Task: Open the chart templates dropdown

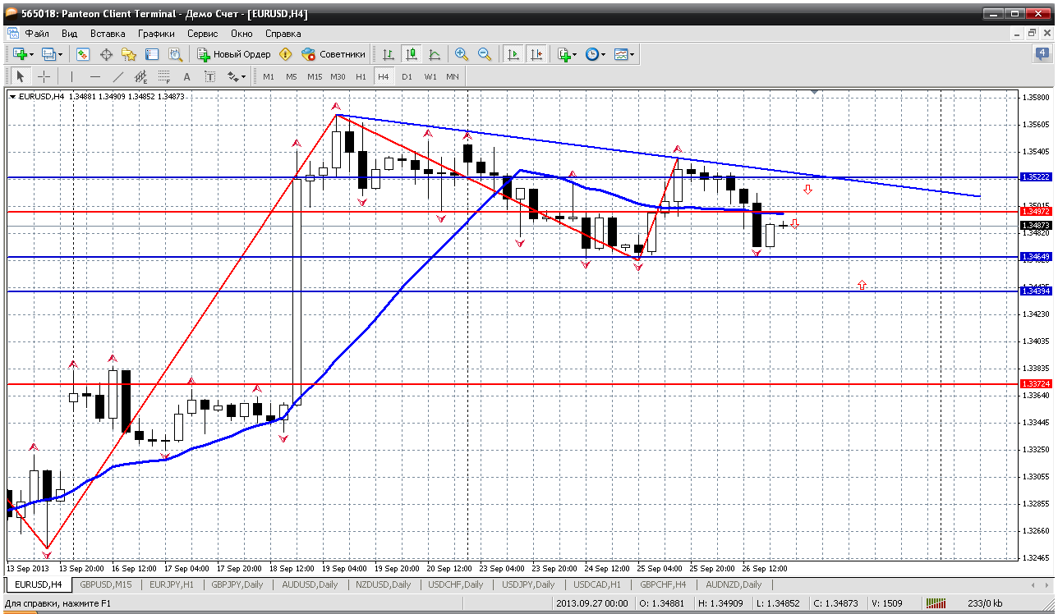Action: [624, 54]
